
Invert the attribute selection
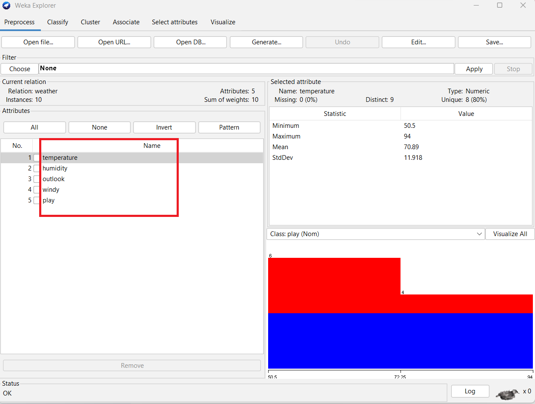click(x=164, y=127)
